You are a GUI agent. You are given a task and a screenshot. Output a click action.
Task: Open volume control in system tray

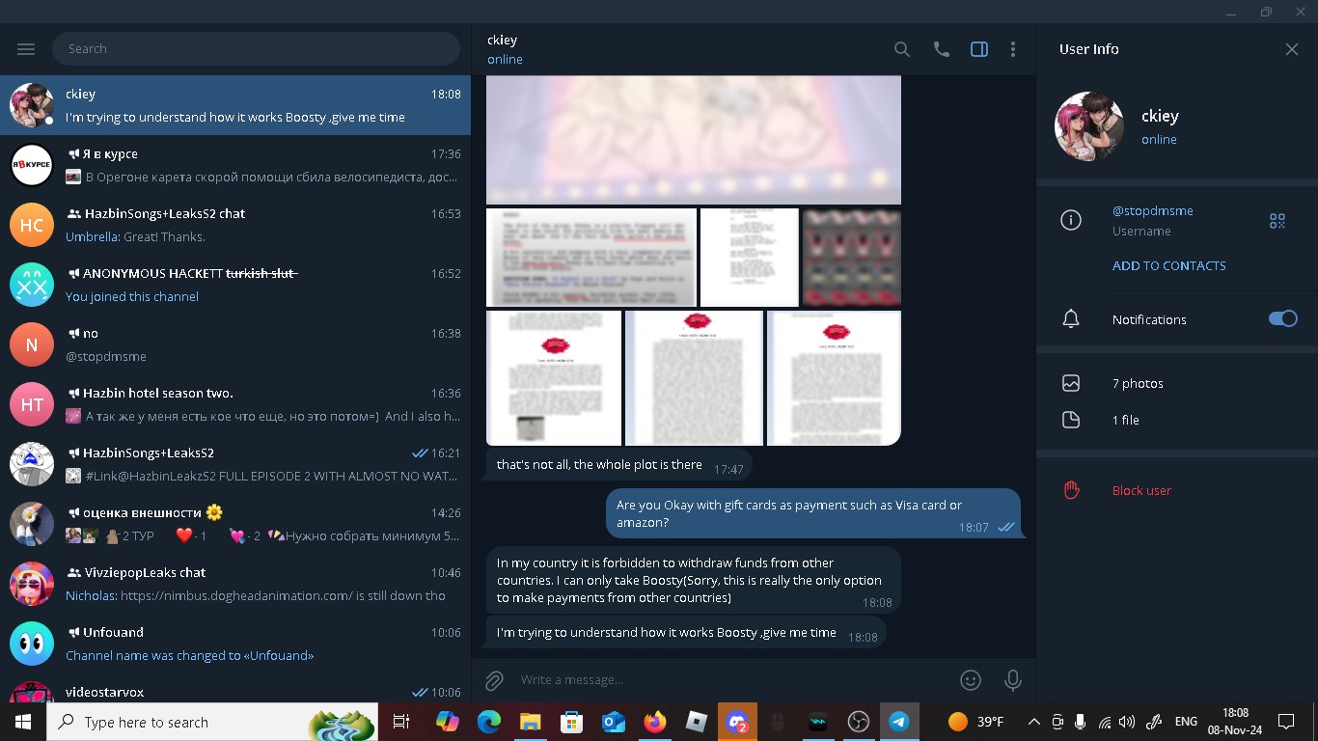pos(1128,722)
